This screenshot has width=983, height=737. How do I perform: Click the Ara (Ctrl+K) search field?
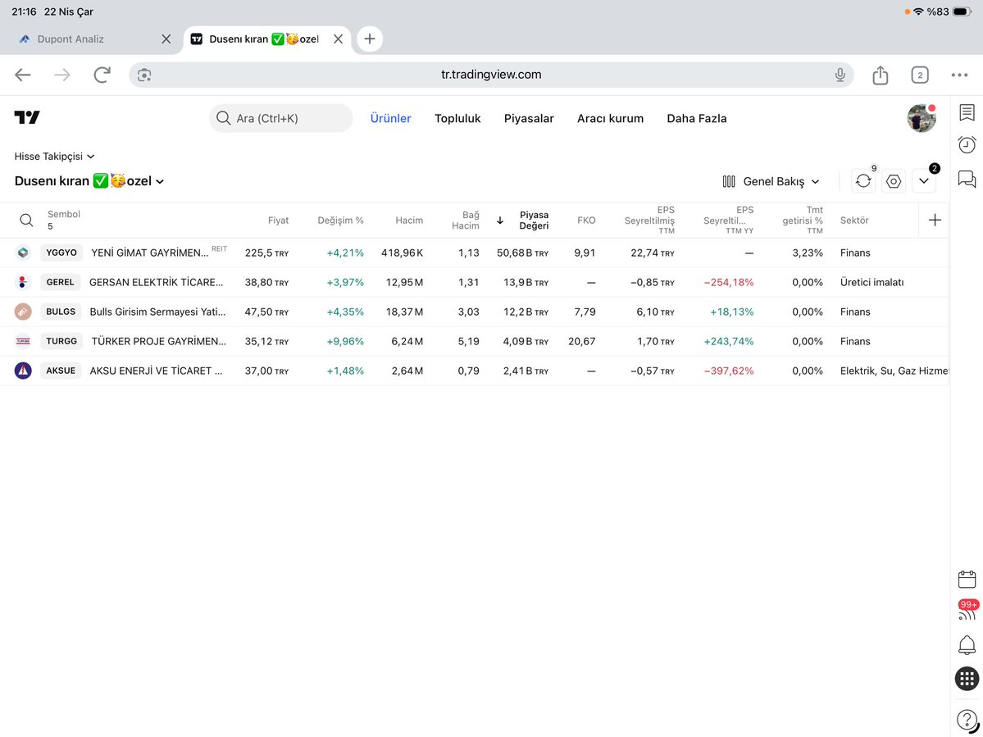tap(281, 118)
